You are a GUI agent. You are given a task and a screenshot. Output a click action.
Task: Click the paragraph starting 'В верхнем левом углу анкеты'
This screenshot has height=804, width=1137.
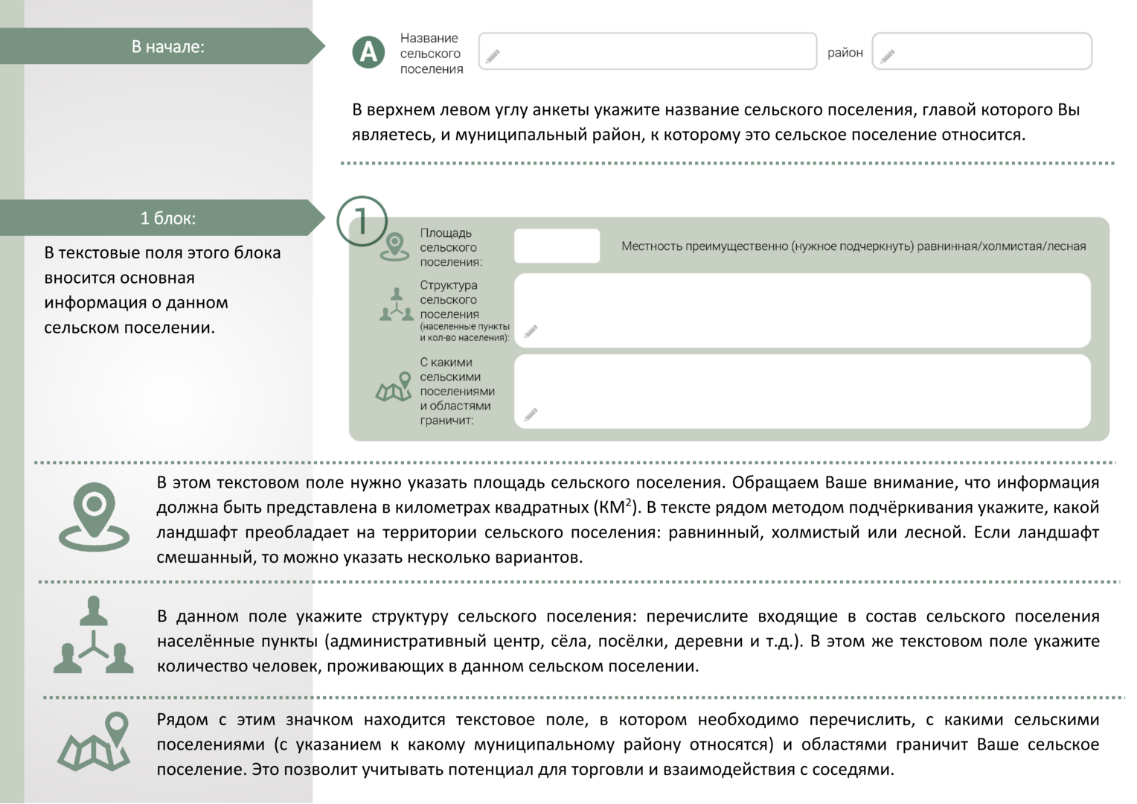click(x=716, y=122)
